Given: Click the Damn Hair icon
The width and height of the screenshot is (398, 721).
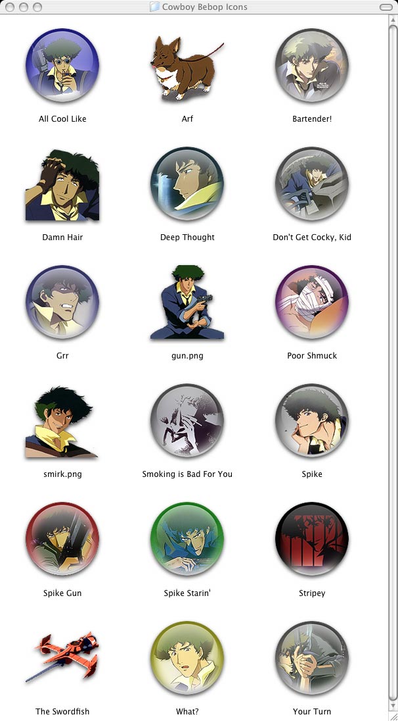Looking at the screenshot, I should (x=62, y=185).
